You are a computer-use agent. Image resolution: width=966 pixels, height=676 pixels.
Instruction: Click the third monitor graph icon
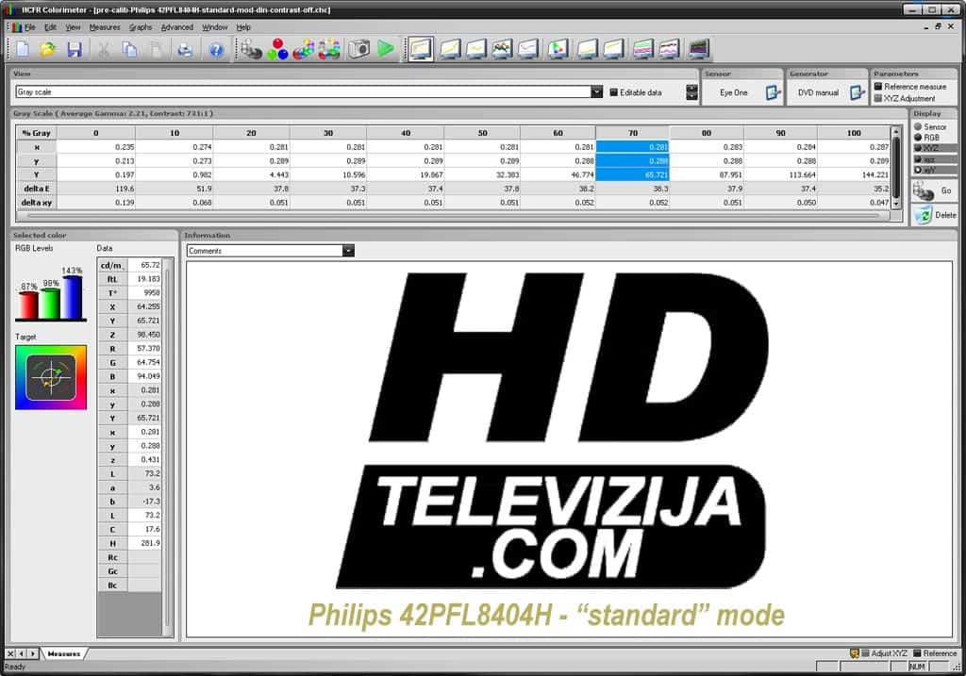(x=476, y=49)
